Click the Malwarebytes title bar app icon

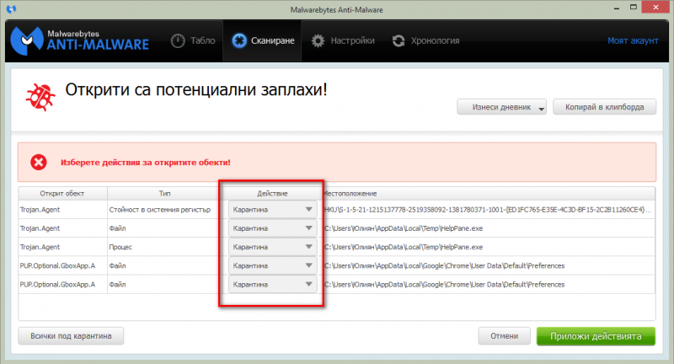point(11,9)
